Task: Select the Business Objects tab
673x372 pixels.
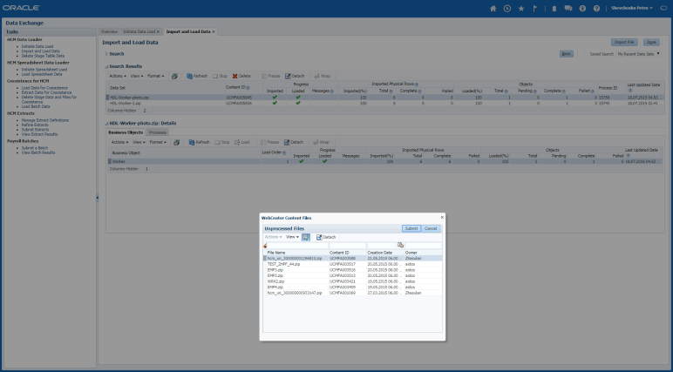Action: tap(126, 132)
